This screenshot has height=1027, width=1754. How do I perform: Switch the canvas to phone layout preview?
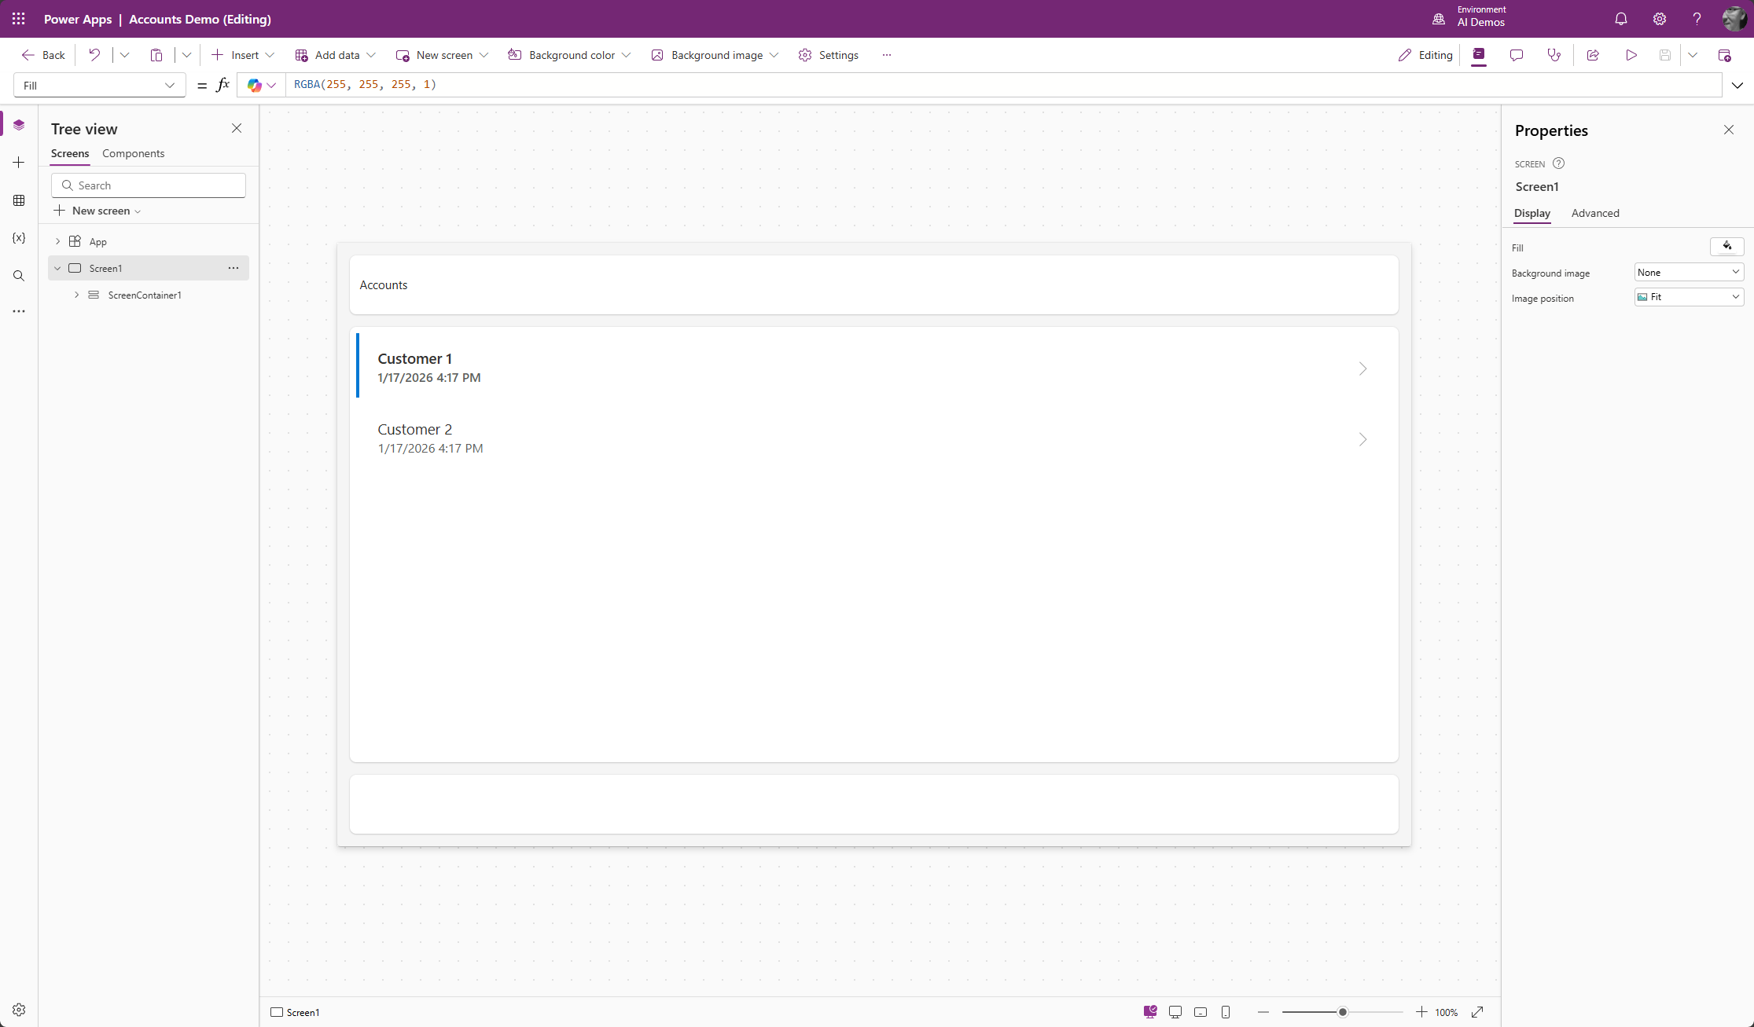coord(1226,1012)
